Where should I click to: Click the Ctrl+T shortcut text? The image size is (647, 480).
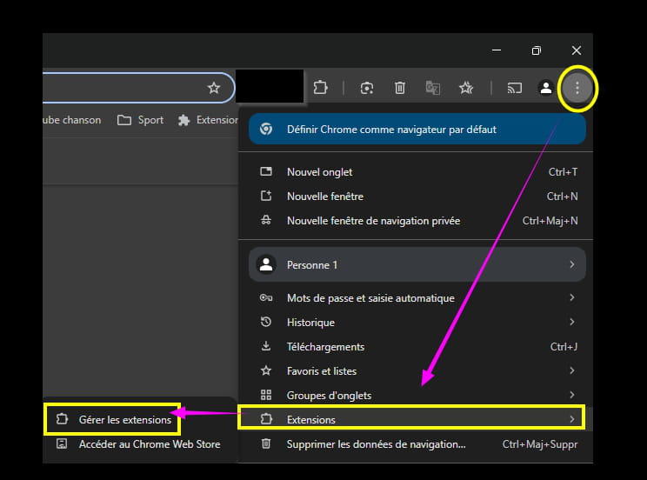coord(563,172)
